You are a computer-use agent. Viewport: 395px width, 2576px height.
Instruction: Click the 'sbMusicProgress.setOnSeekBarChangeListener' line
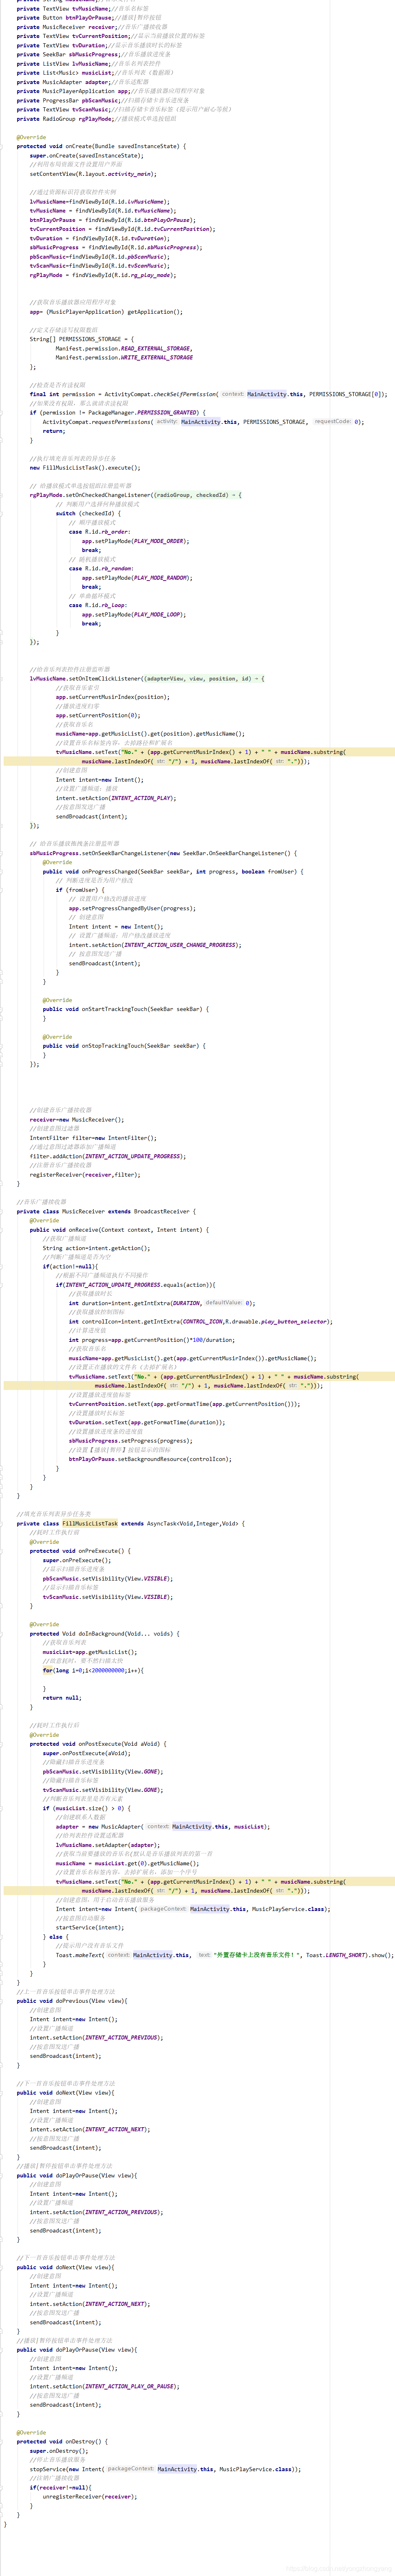[163, 853]
